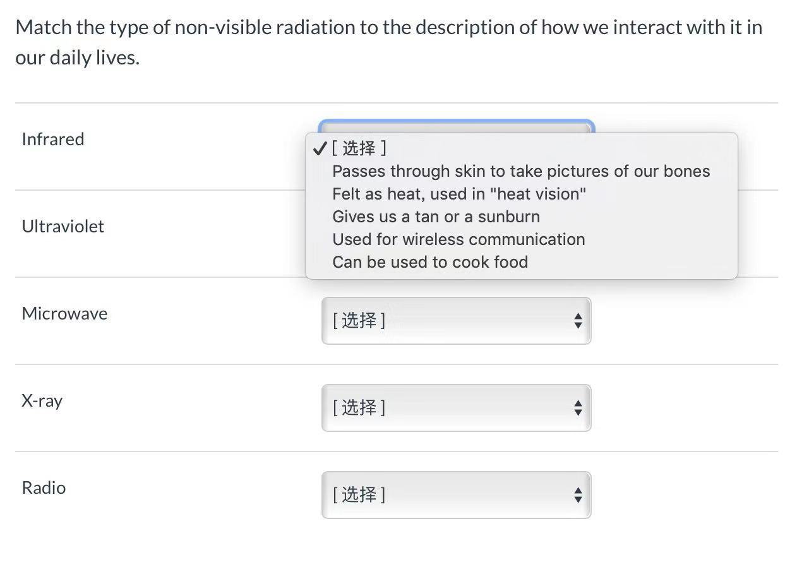Click the Infrared row label
785x562 pixels.
pos(53,139)
